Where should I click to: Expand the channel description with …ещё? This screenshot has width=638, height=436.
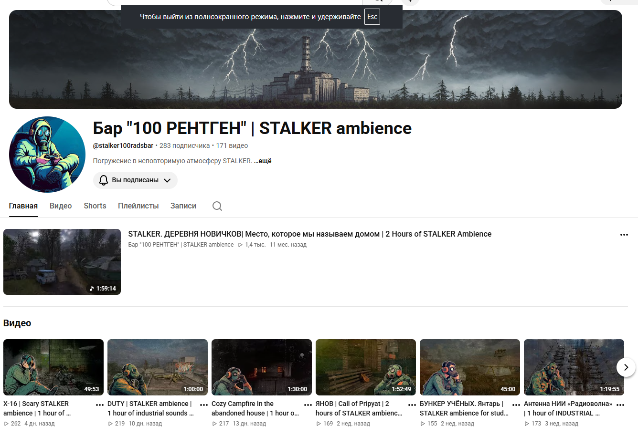pyautogui.click(x=263, y=161)
